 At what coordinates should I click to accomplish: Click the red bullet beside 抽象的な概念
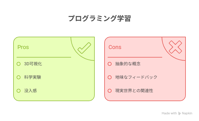tap(110, 64)
